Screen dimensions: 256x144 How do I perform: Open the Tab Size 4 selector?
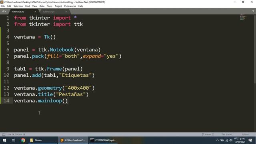pos(226,134)
